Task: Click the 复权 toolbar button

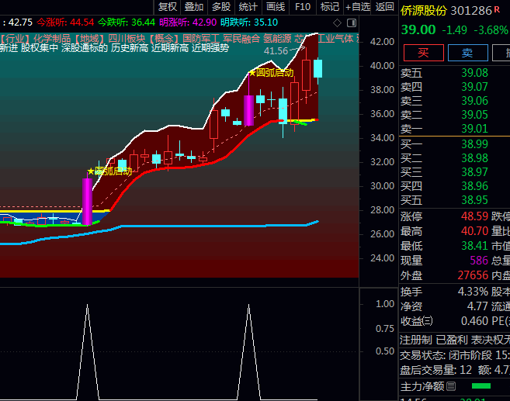Action: pyautogui.click(x=167, y=7)
